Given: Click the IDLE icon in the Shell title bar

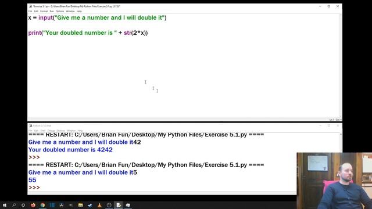Looking at the screenshot, I should [x=30, y=125].
